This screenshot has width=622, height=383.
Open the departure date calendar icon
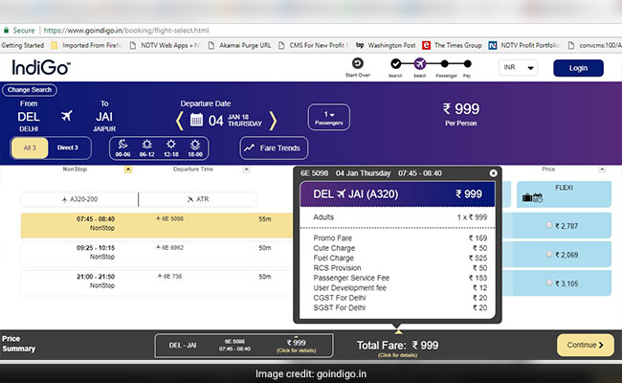(196, 120)
